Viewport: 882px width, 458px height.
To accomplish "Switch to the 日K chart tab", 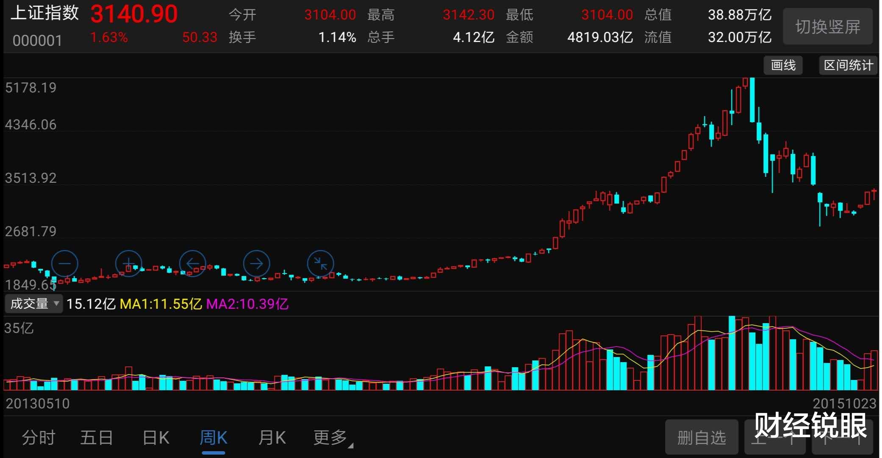I will (x=155, y=438).
